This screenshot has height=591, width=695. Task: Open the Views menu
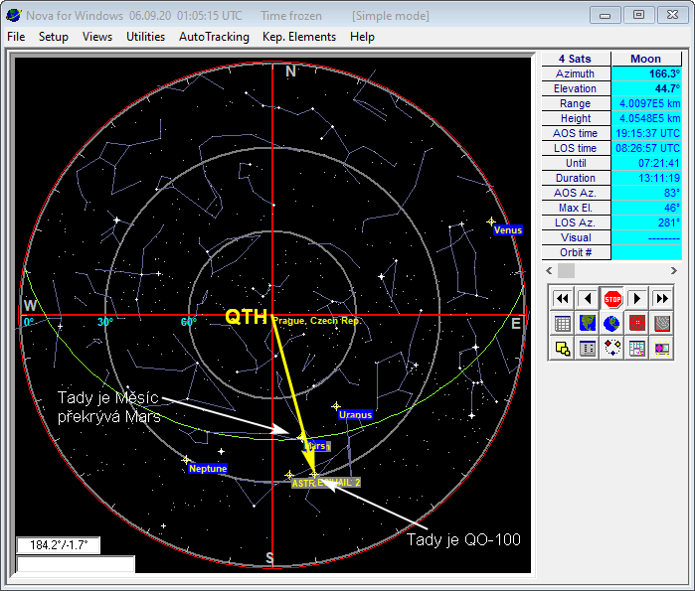pyautogui.click(x=97, y=37)
